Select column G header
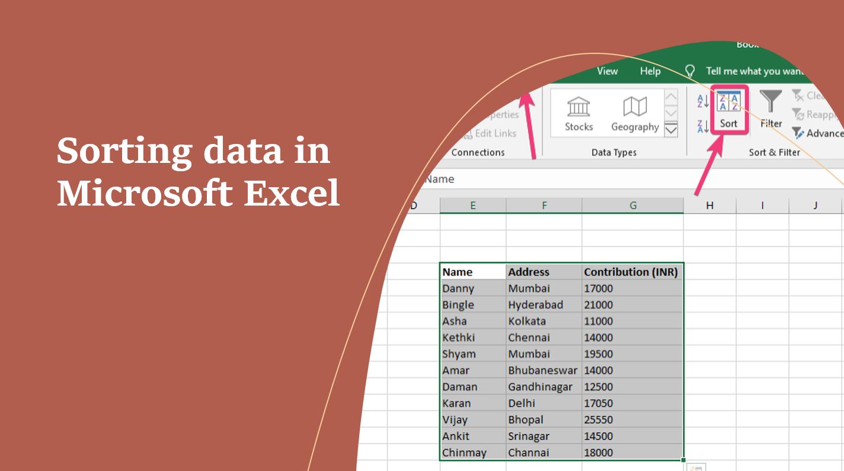The height and width of the screenshot is (471, 844). click(632, 205)
